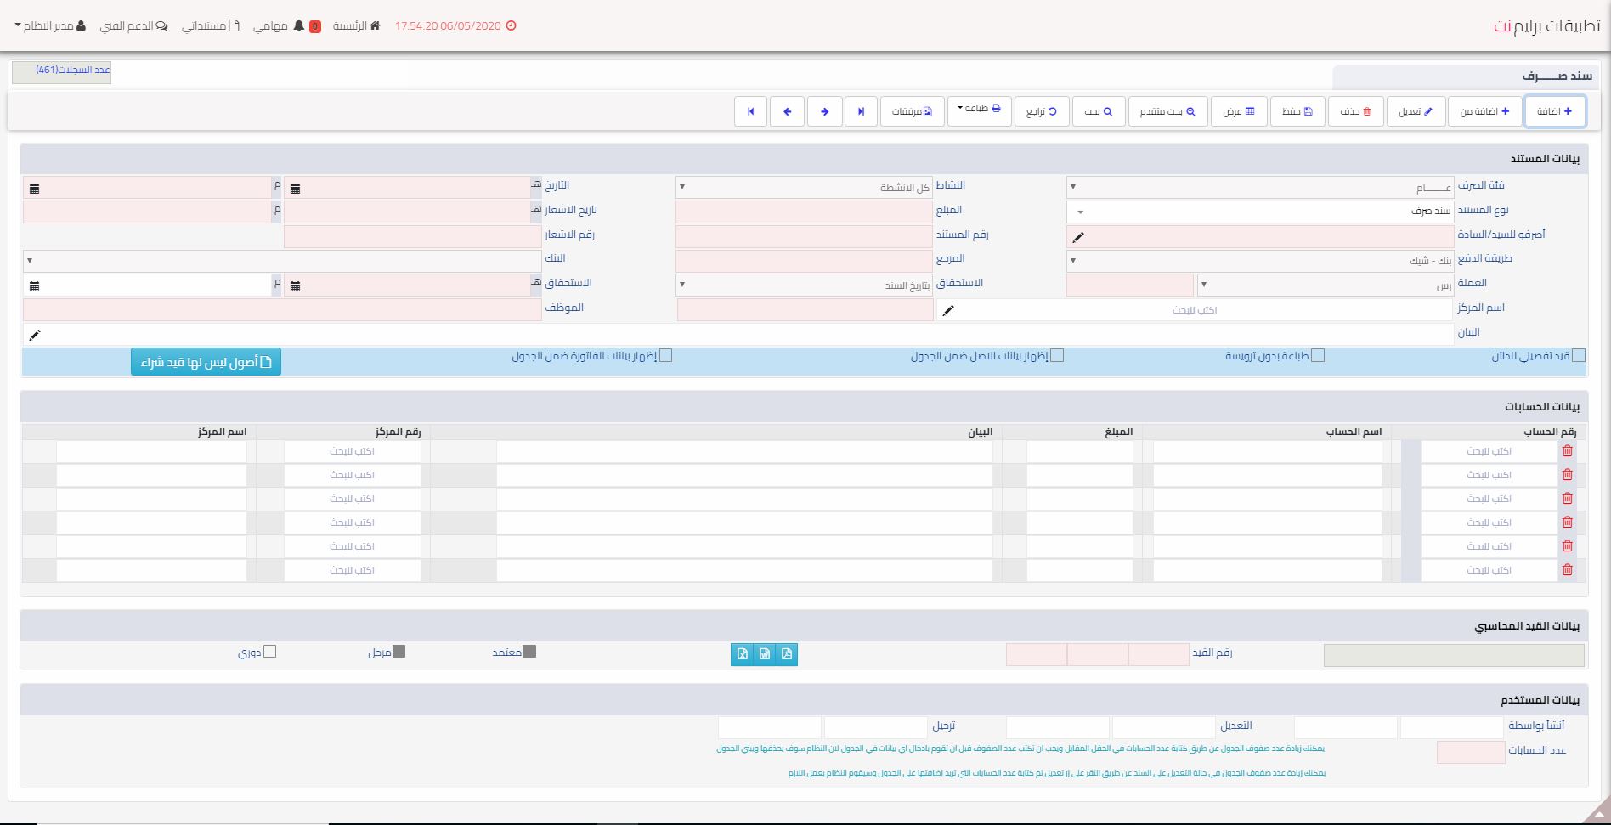Click pencil icon in أصرفو للسيد/السادة field
This screenshot has height=825, width=1611.
1078,237
